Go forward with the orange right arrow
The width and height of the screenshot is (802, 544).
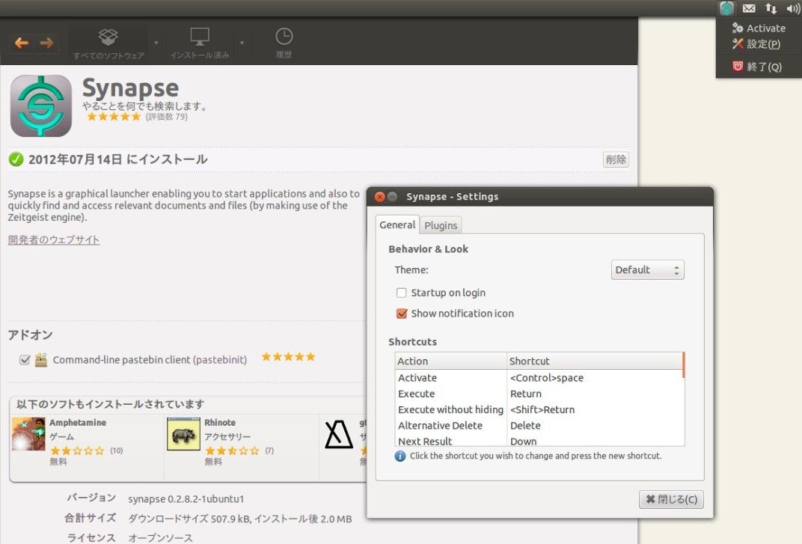coord(46,43)
